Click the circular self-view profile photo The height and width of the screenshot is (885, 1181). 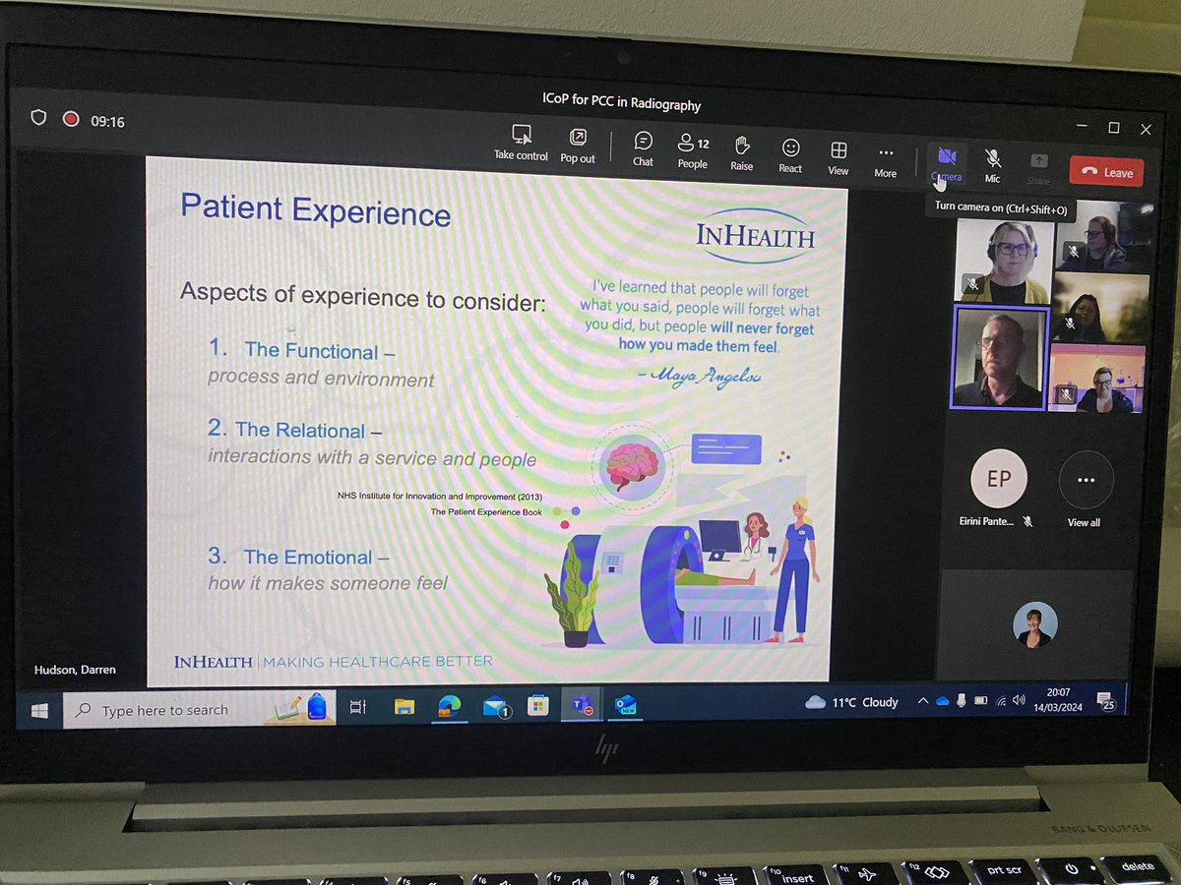1035,624
